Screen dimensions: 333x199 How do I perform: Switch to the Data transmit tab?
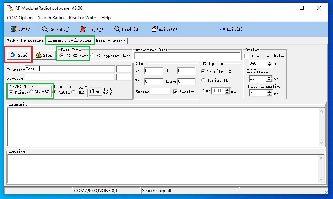(111, 41)
